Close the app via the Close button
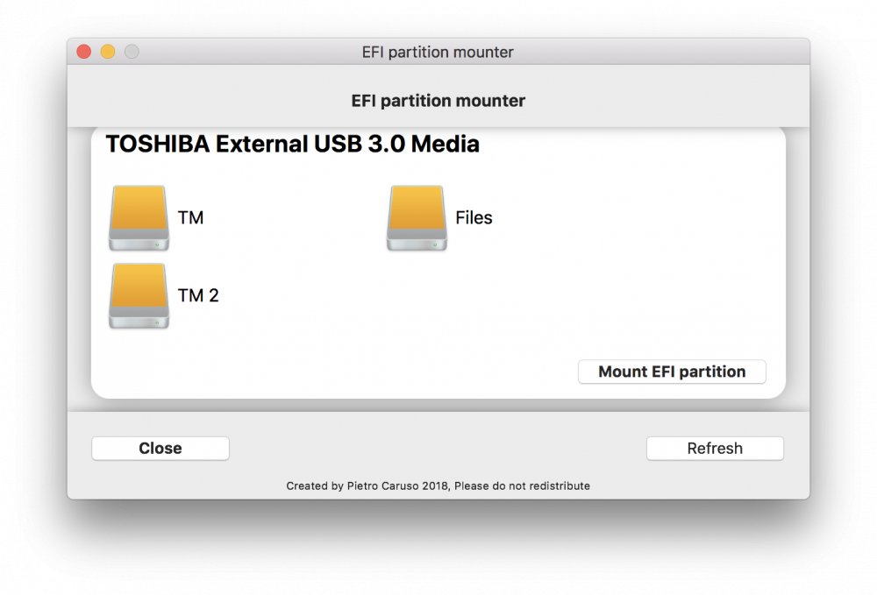The image size is (877, 595). click(160, 448)
